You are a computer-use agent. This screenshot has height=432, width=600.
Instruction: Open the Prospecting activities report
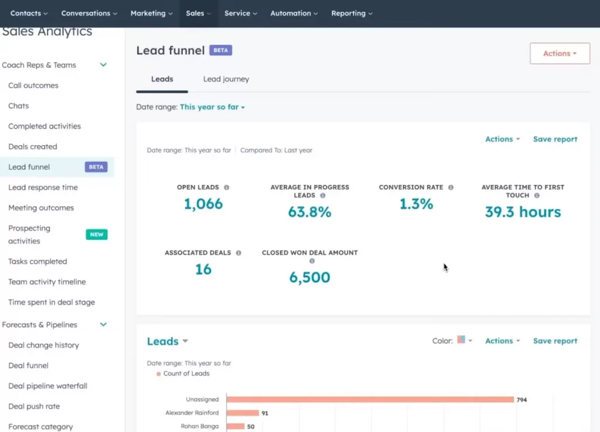pyautogui.click(x=29, y=234)
